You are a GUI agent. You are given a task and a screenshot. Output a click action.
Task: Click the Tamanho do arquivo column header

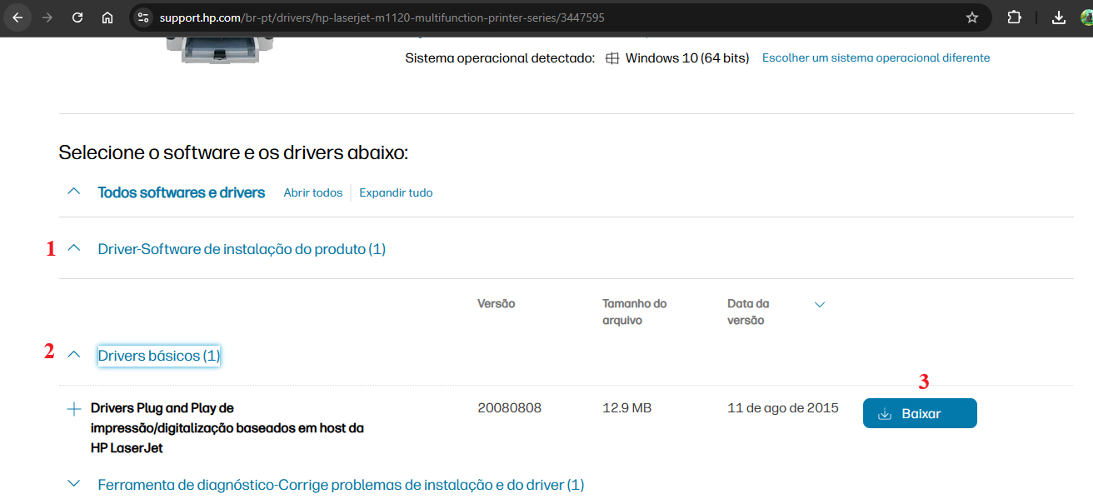(635, 312)
